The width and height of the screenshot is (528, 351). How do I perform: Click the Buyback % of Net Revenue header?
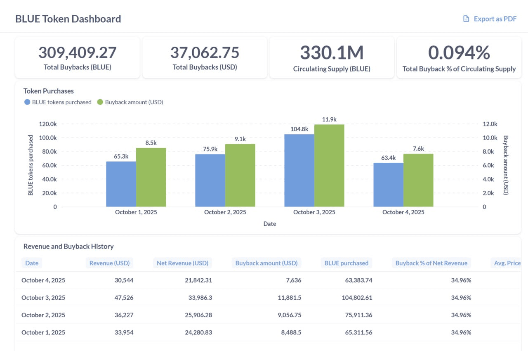(431, 263)
